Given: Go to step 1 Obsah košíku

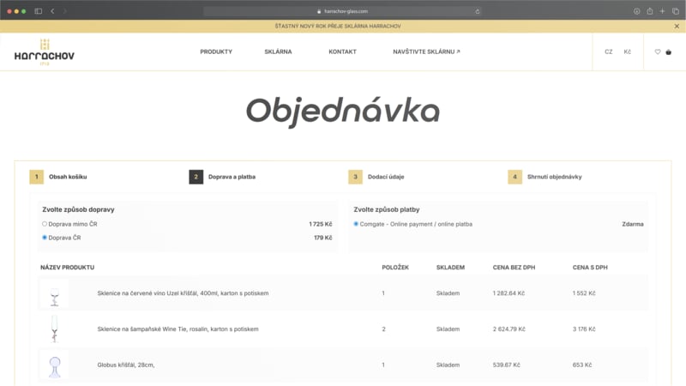Looking at the screenshot, I should point(67,177).
